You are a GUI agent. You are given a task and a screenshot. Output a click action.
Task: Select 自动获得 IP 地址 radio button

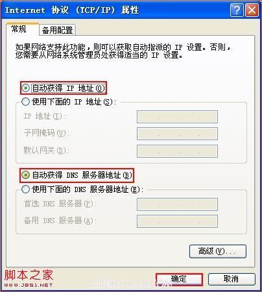coord(26,88)
